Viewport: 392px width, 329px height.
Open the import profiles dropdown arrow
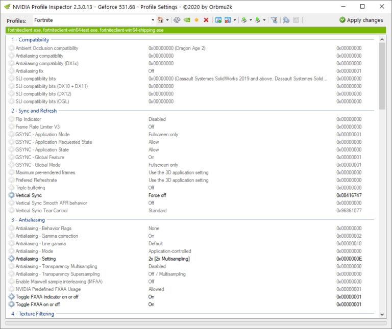[264, 20]
